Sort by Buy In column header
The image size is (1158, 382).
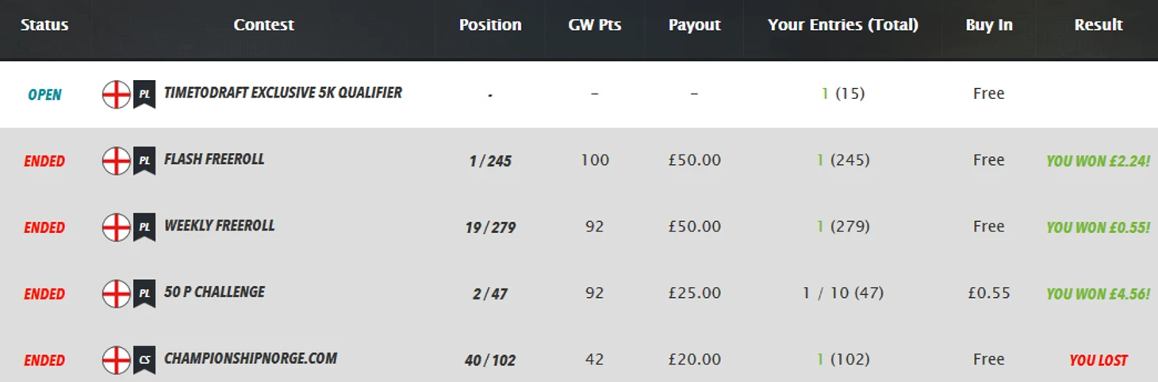tap(989, 25)
